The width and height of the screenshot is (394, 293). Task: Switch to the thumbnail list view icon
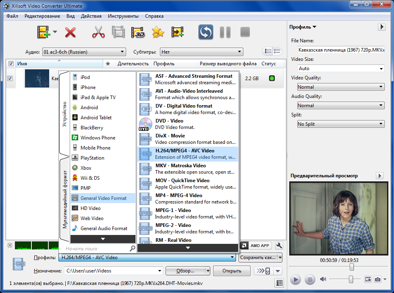point(277,51)
